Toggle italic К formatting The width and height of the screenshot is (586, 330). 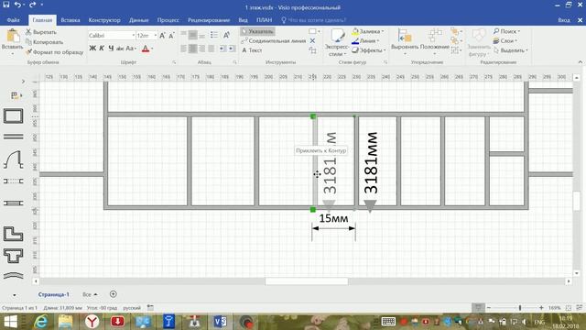pos(102,49)
